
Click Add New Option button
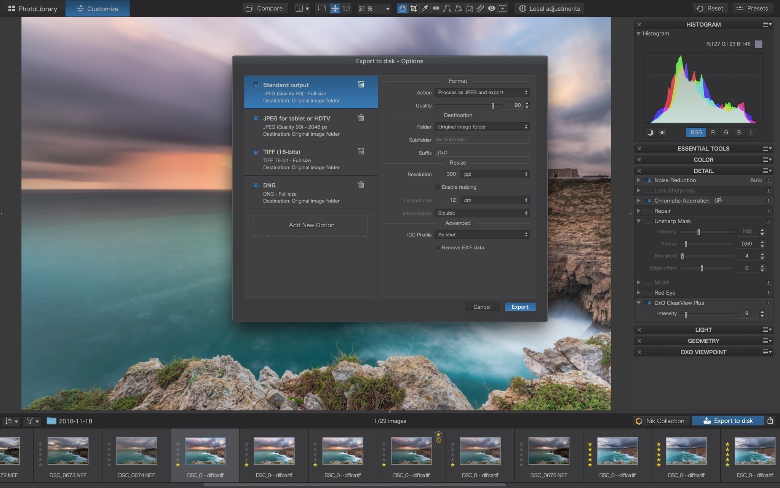311,225
